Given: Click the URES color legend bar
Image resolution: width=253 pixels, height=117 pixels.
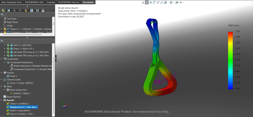Looking at the screenshot, I should coord(231,60).
